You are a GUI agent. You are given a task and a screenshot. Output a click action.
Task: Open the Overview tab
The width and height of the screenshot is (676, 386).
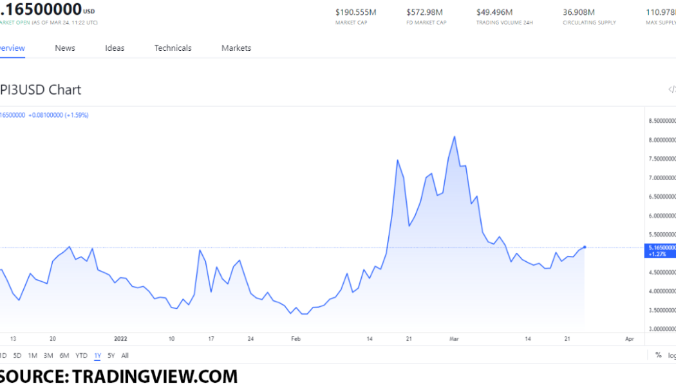pyautogui.click(x=12, y=48)
